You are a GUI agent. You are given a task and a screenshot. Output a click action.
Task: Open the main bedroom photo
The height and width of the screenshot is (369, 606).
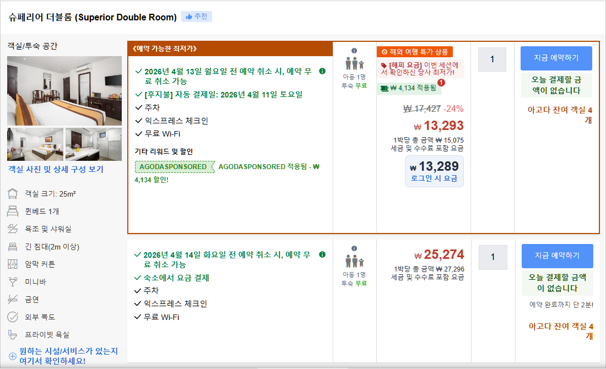64,91
